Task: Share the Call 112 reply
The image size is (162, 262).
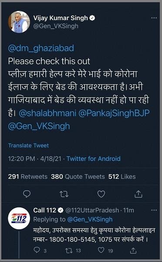Action: [x=133, y=251]
